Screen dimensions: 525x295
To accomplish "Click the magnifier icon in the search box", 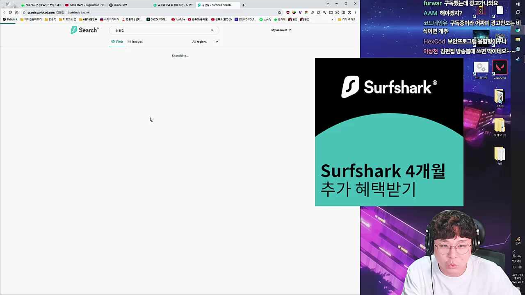I will tap(212, 30).
